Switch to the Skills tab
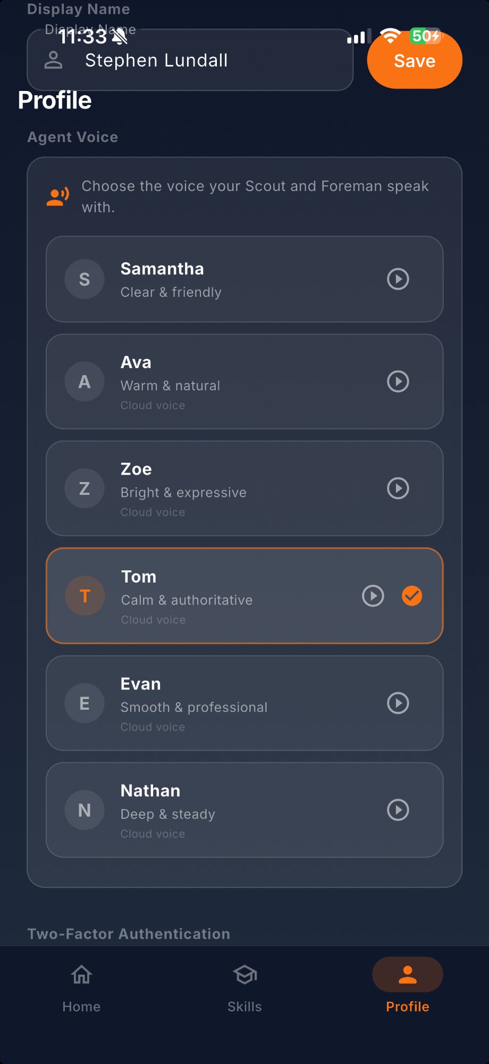The height and width of the screenshot is (1064, 489). (x=244, y=987)
